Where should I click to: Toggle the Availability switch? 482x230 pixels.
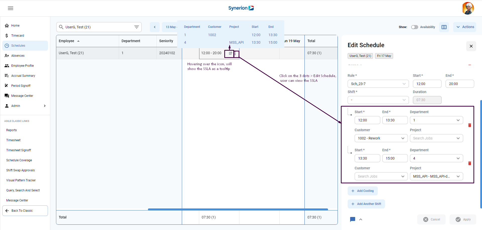[x=414, y=27]
